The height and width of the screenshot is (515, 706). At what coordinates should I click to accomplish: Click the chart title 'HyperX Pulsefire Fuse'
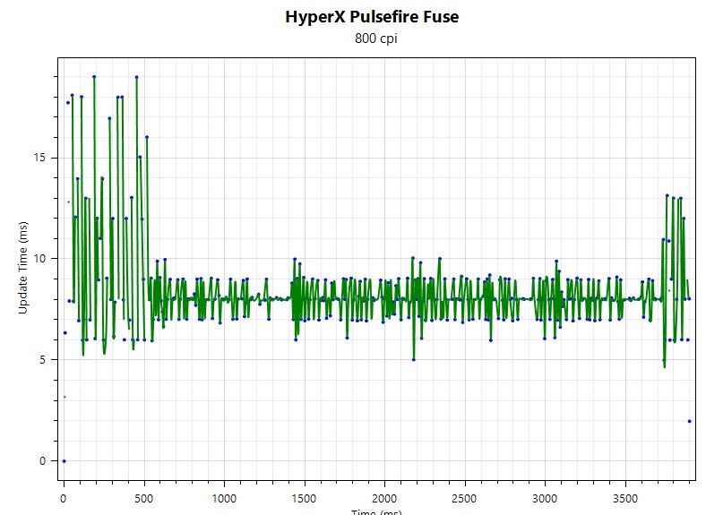(372, 17)
